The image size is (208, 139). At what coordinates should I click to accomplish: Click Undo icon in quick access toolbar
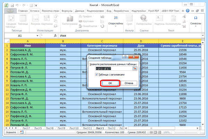(x=17, y=5)
